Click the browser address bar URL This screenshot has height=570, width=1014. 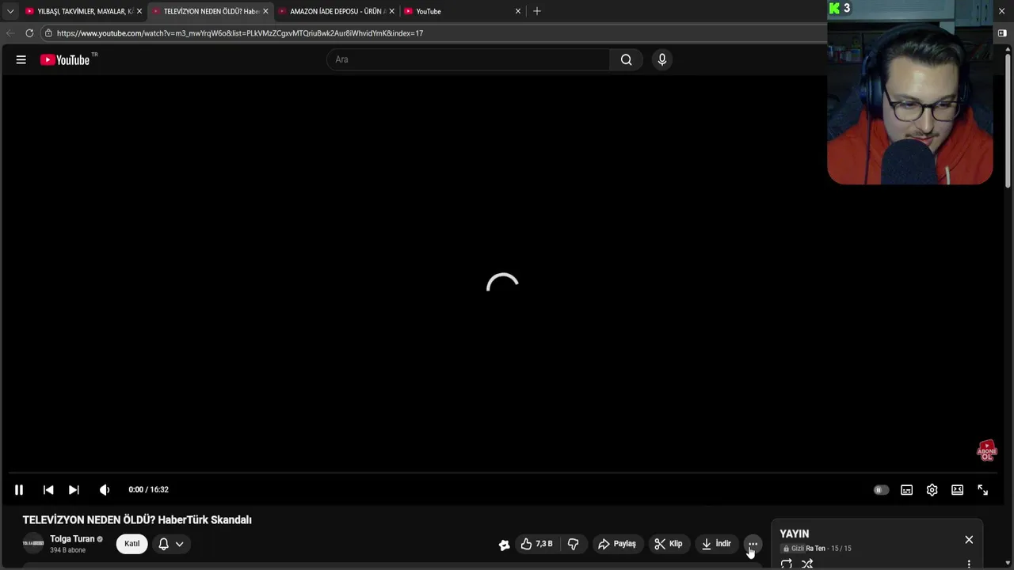240,33
